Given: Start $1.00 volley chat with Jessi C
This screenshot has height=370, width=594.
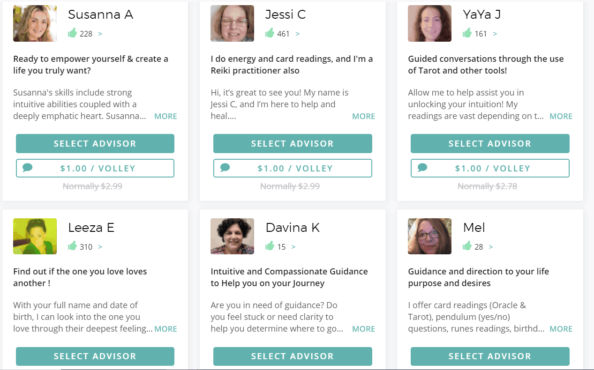Looking at the screenshot, I should pos(293,168).
